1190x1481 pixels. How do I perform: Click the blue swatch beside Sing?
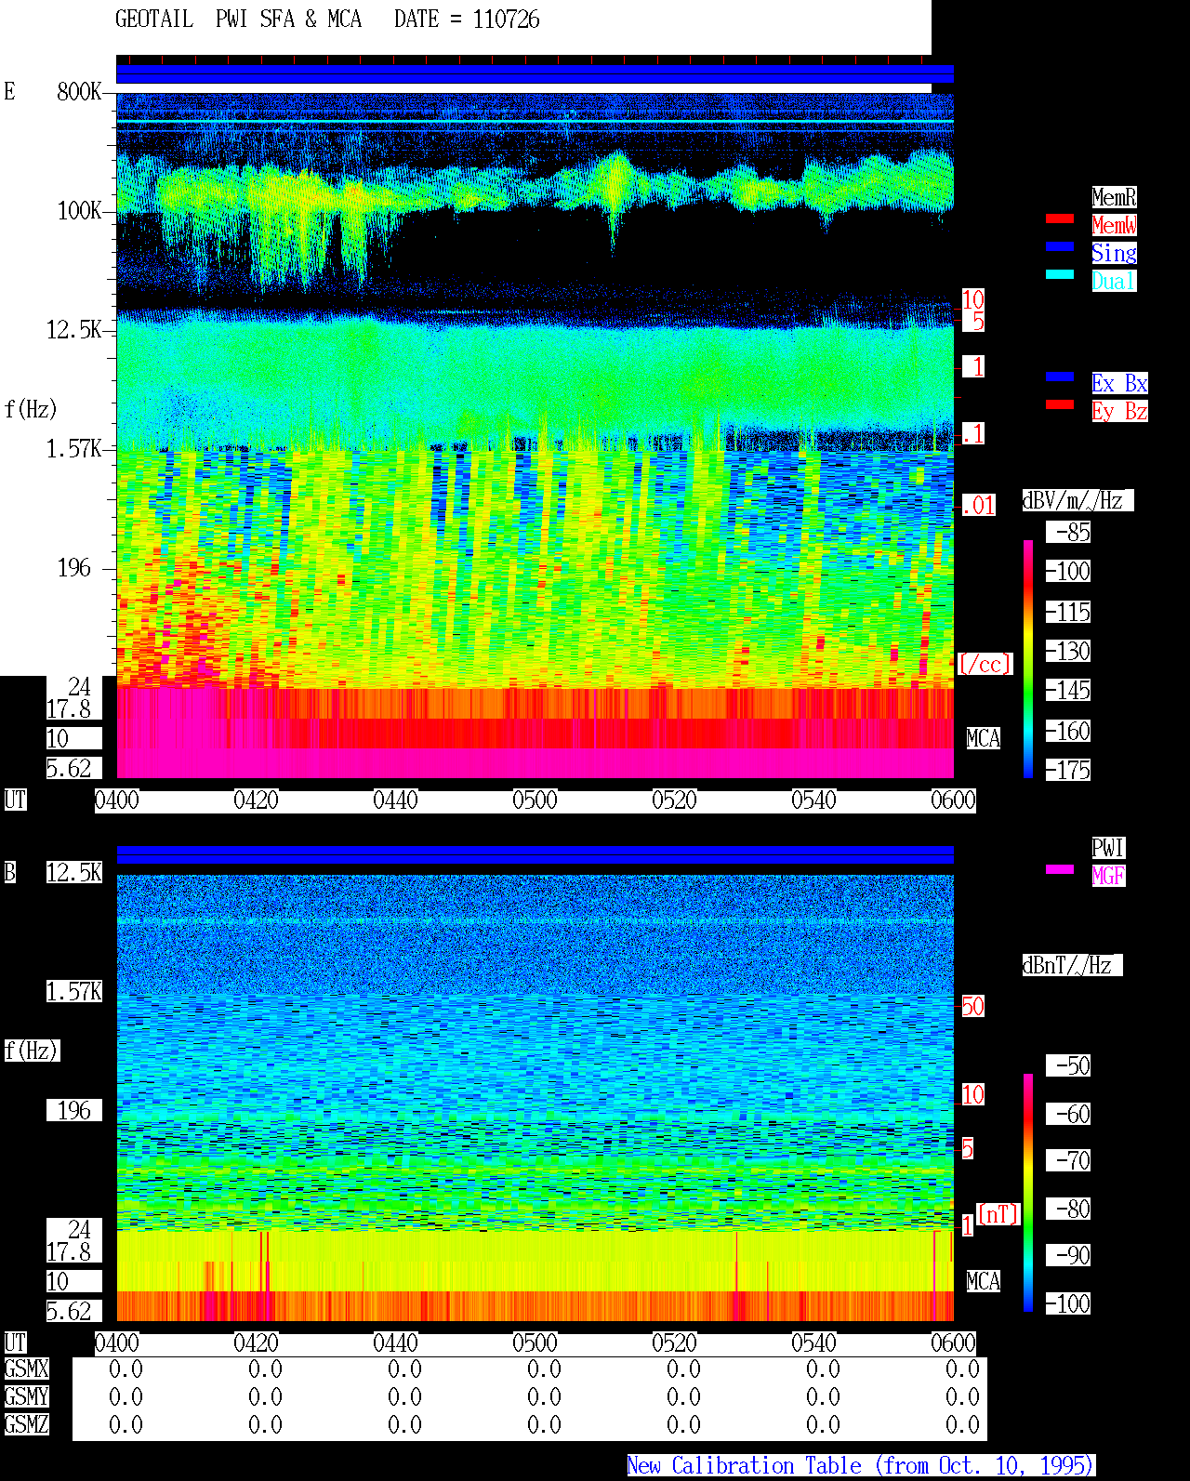coord(1060,246)
